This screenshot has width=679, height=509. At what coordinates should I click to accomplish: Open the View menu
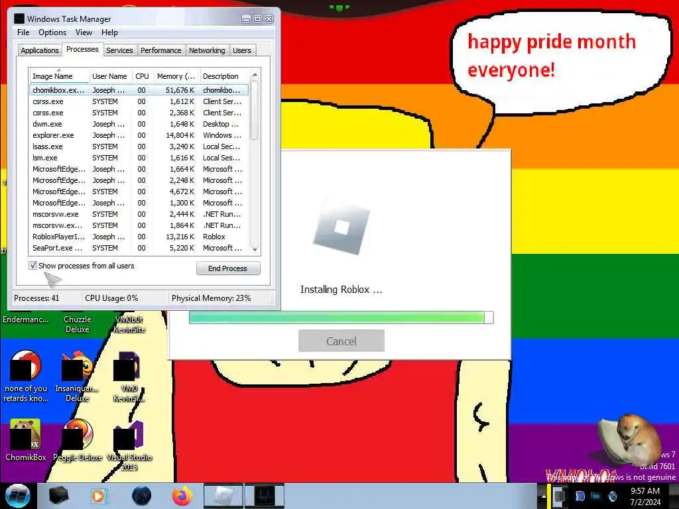click(x=84, y=32)
